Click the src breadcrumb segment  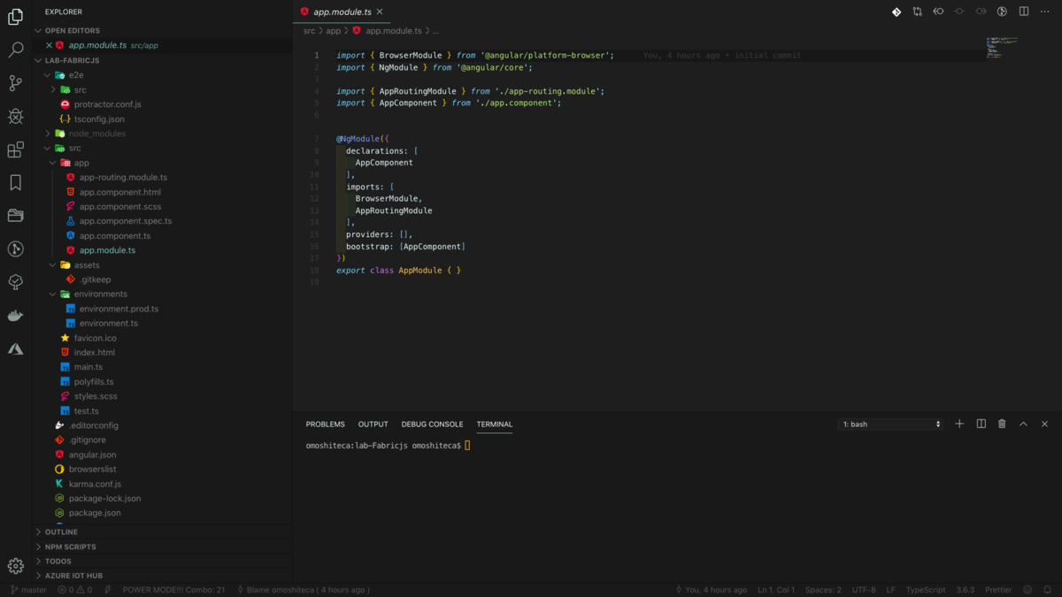click(309, 30)
